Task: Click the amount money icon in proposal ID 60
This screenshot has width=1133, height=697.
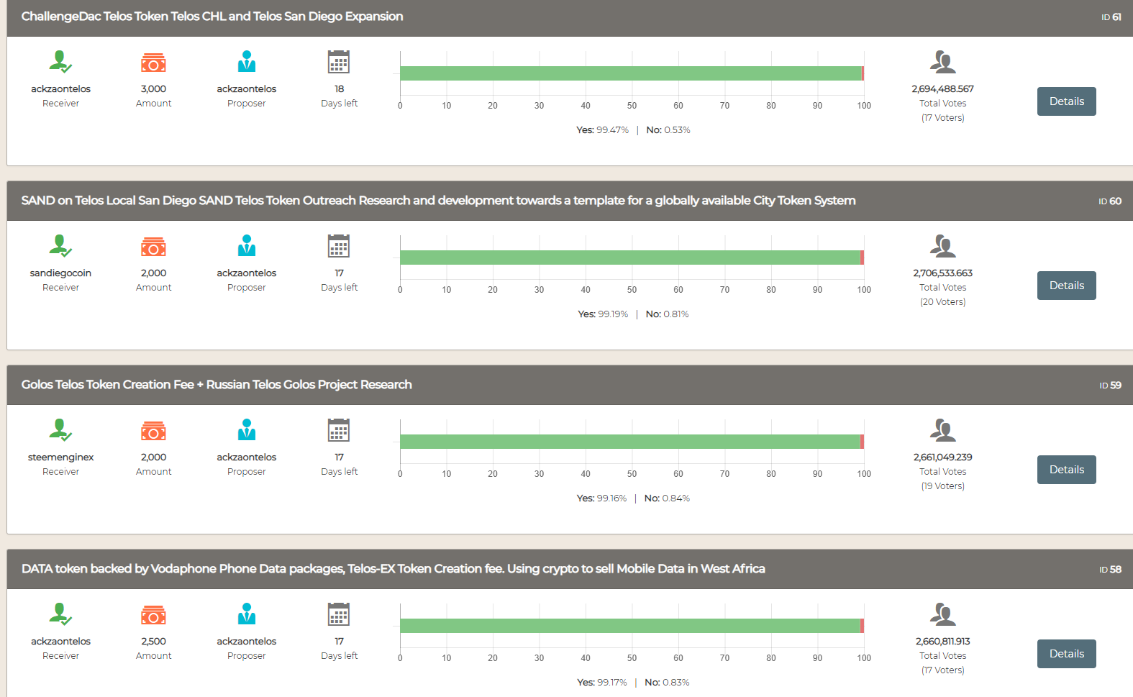Action: (153, 247)
